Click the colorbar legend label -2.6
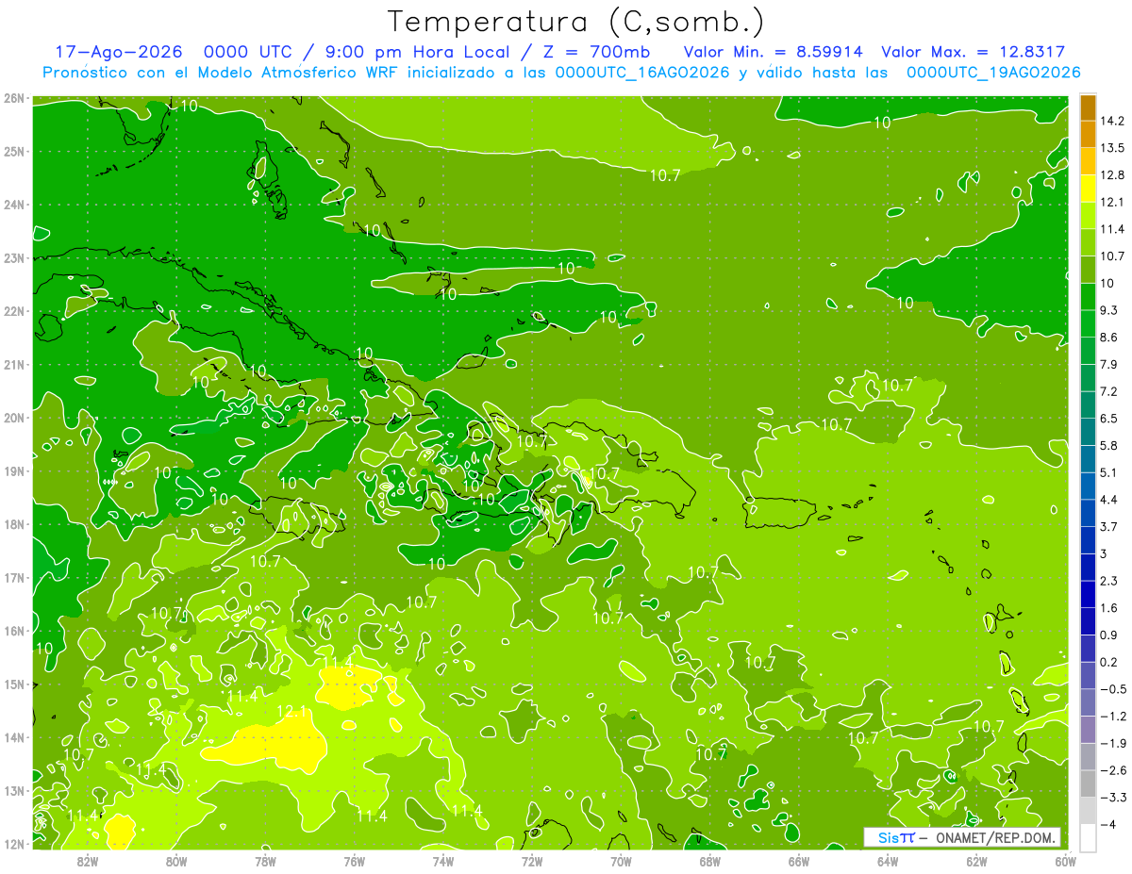The width and height of the screenshot is (1132, 874). point(1113,770)
